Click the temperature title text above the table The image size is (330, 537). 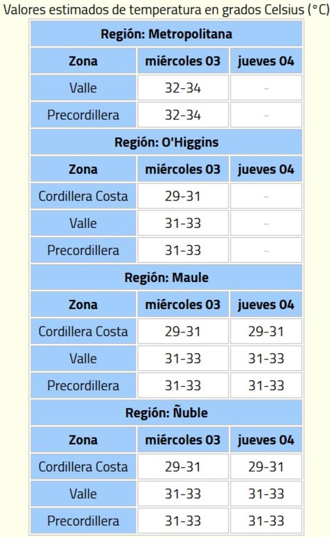pyautogui.click(x=165, y=9)
